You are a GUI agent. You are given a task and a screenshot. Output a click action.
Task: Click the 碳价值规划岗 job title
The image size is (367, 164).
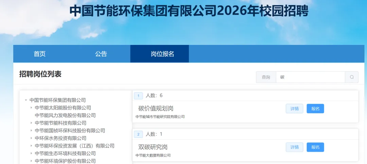click(156, 109)
